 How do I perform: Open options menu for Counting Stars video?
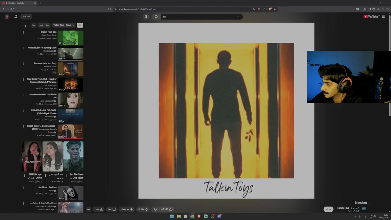(23, 48)
